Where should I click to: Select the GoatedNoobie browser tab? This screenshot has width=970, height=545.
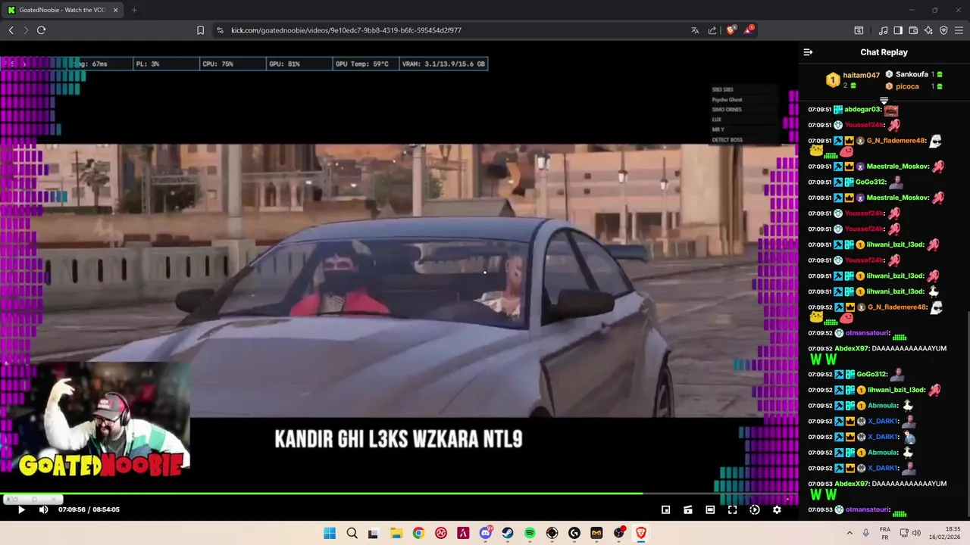coord(61,10)
